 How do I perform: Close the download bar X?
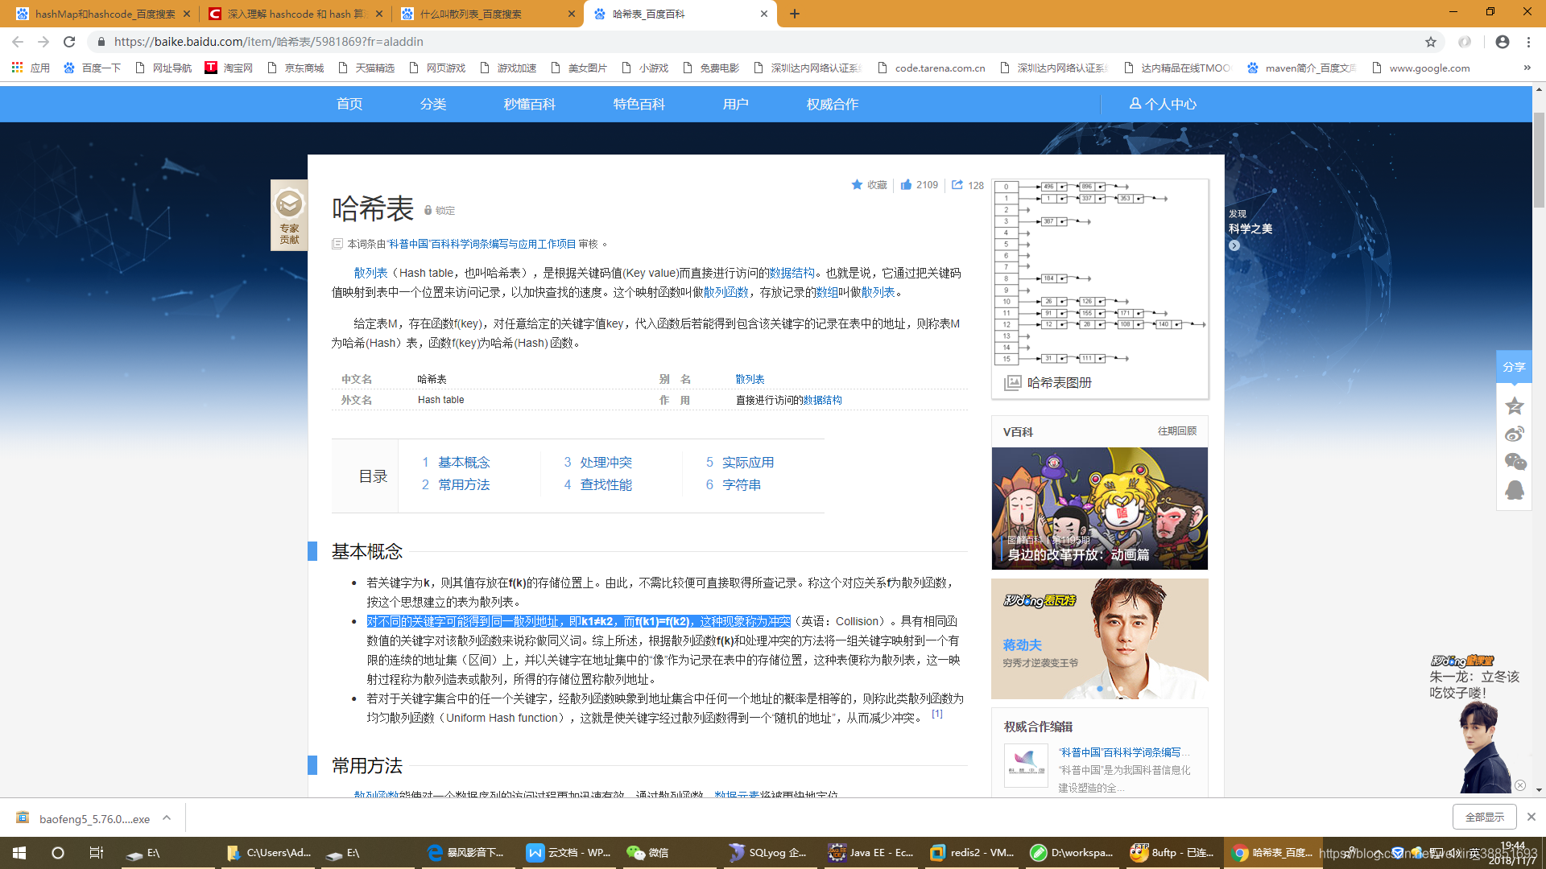1531,817
